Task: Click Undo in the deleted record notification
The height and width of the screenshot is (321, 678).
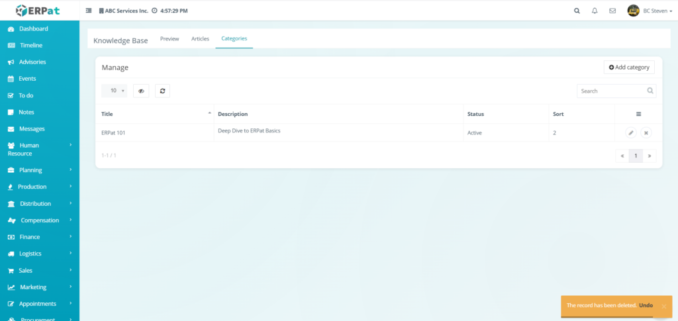Action: (646, 305)
